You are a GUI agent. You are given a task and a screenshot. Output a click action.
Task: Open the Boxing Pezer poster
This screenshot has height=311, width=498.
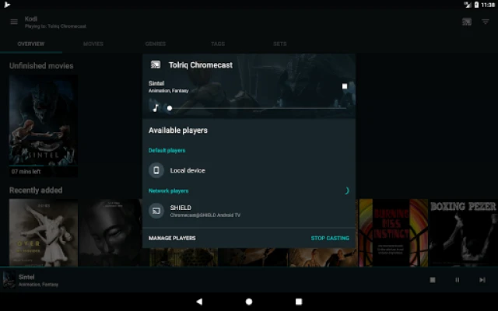pyautogui.click(x=463, y=232)
